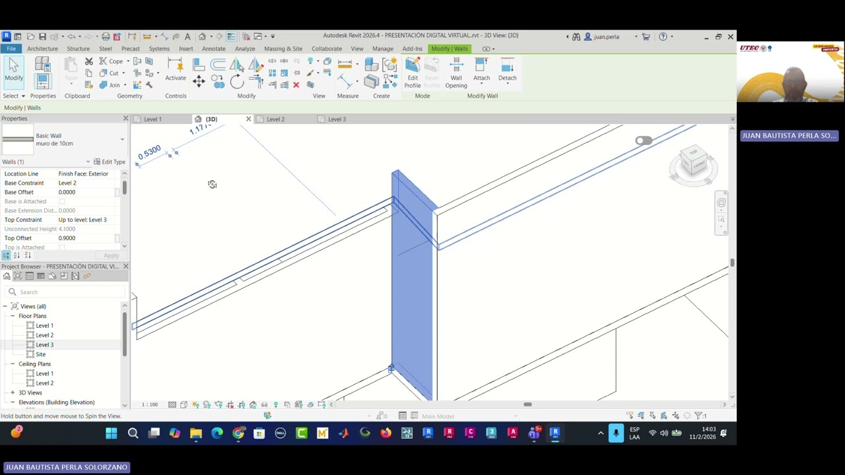This screenshot has height=475, width=845.
Task: Click the Print icon in quick access toolbar
Action: 106,36
